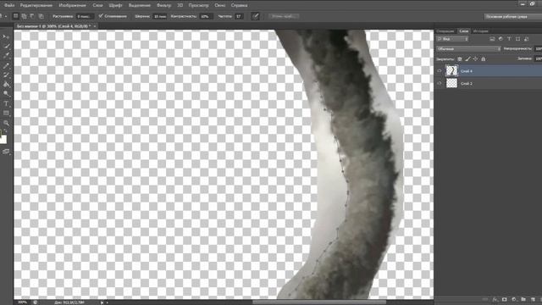Open the blend mode dropdown Обычные

point(468,49)
